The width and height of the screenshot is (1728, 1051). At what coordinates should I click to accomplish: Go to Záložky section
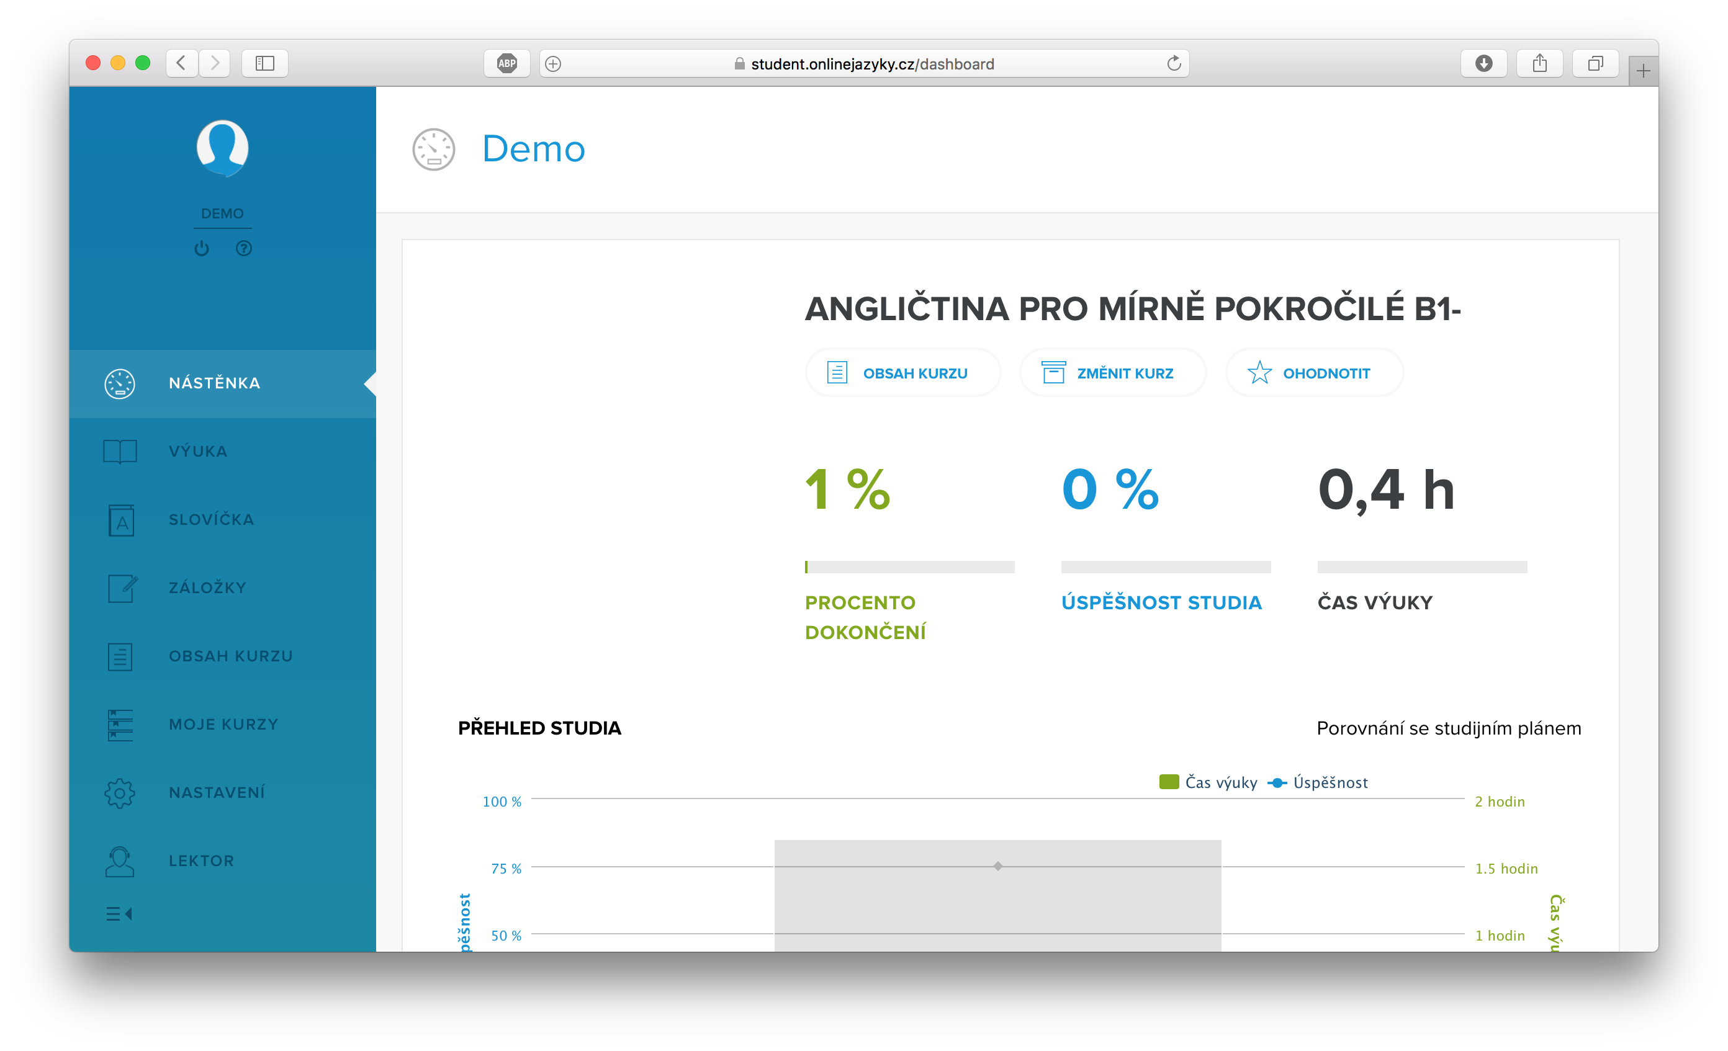(x=207, y=588)
